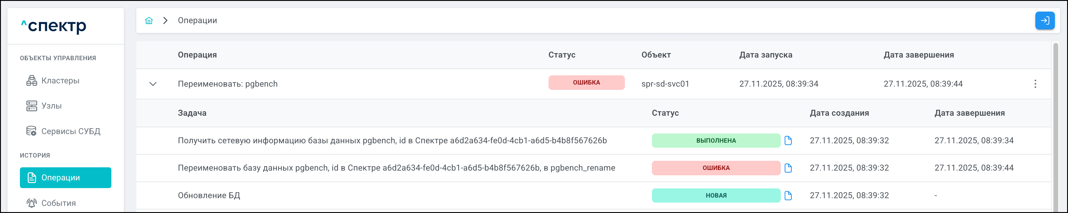
Task: Open the Операции menu item
Action: point(66,178)
